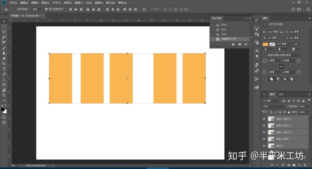Click the add layer style fx icon

coord(277,165)
